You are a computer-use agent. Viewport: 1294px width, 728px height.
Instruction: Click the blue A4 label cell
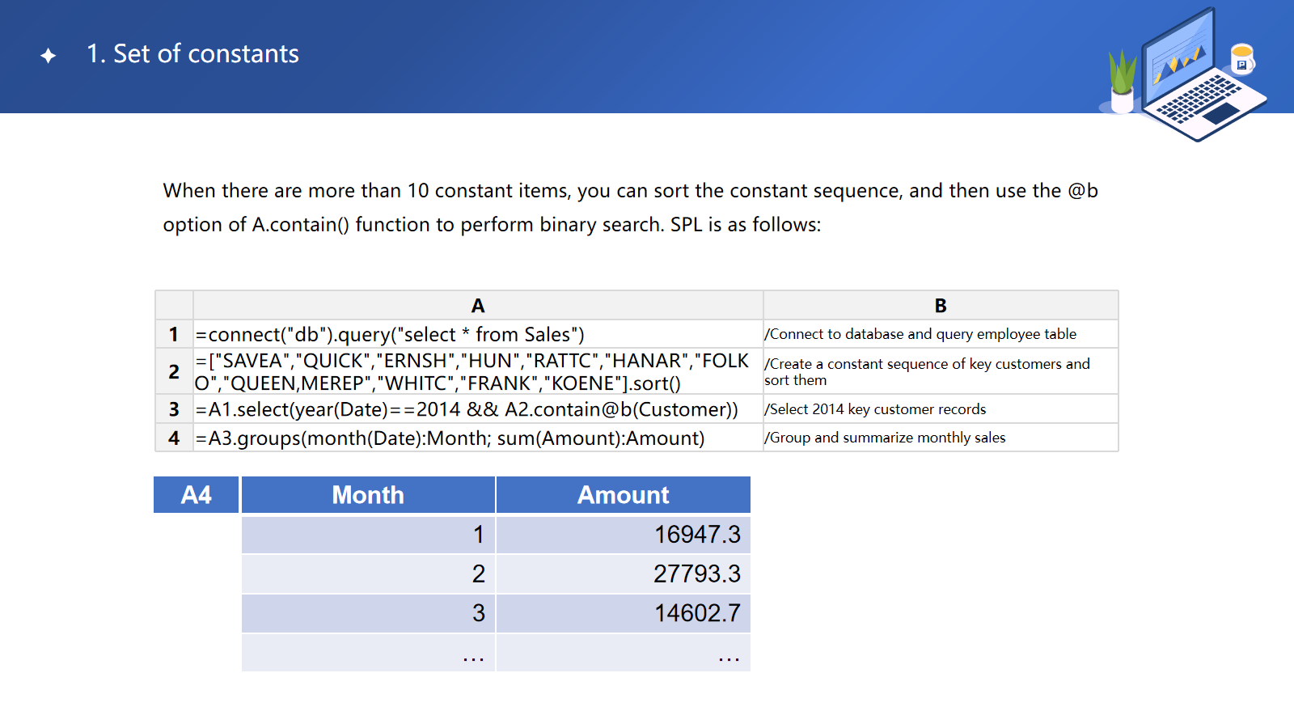(197, 495)
